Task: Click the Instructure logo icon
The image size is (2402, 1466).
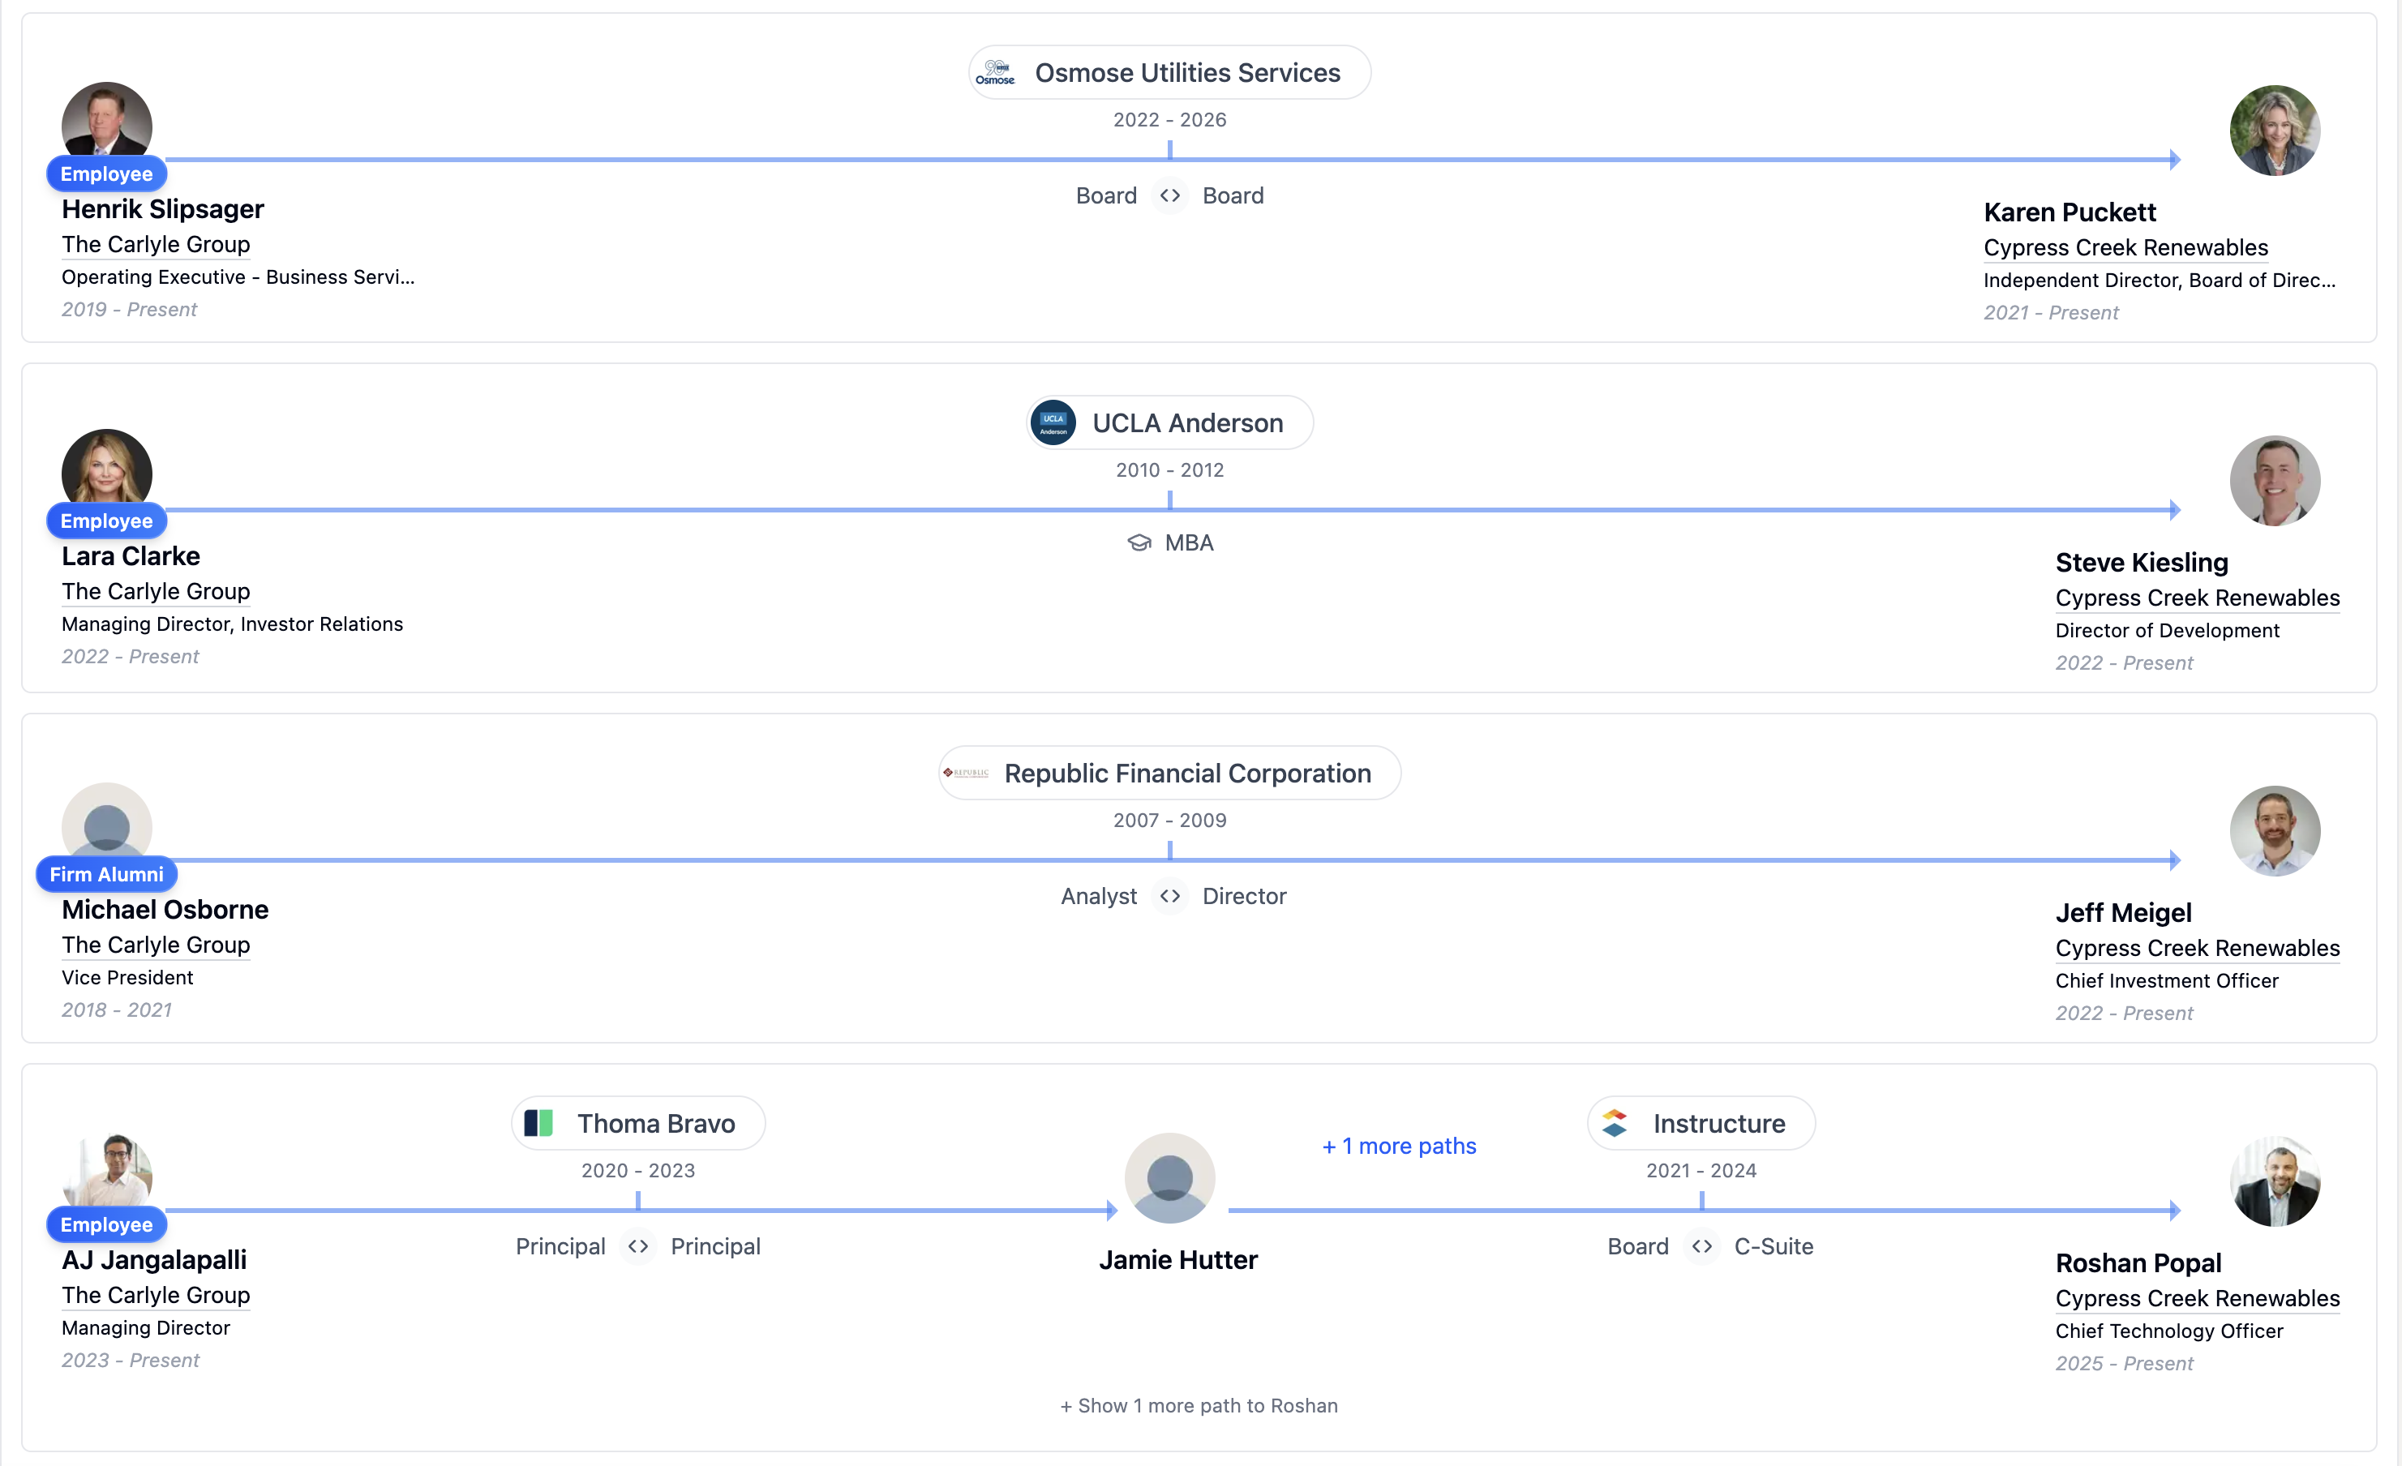Action: [x=1615, y=1123]
